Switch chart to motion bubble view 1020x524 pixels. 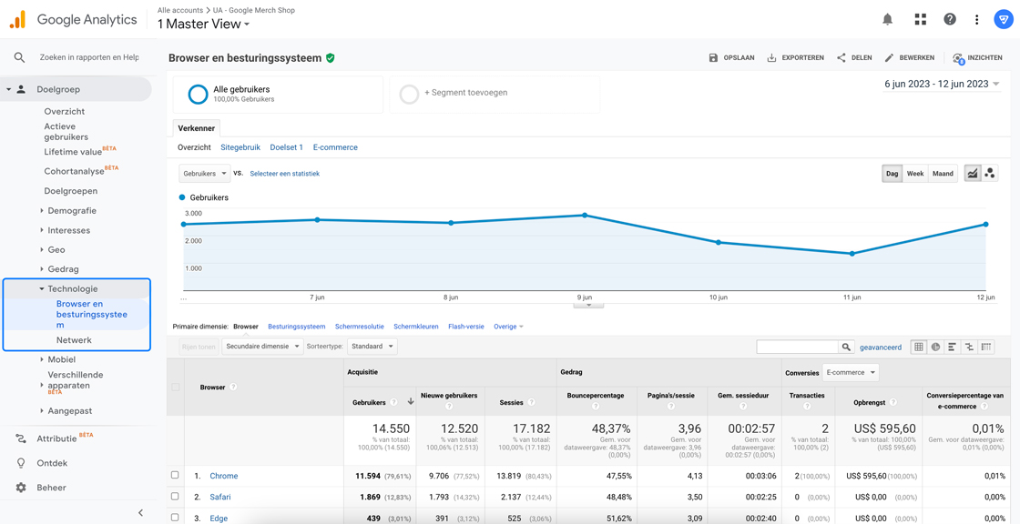pyautogui.click(x=990, y=174)
